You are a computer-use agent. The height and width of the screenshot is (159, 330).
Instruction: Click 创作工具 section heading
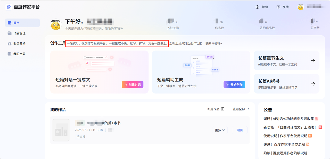58,43
